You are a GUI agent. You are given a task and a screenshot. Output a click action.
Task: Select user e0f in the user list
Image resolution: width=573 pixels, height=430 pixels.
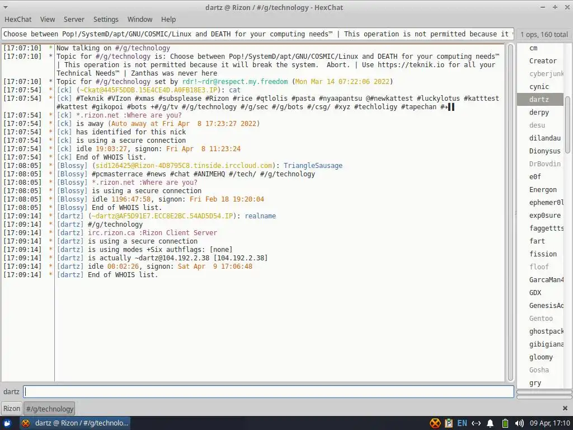click(540, 176)
